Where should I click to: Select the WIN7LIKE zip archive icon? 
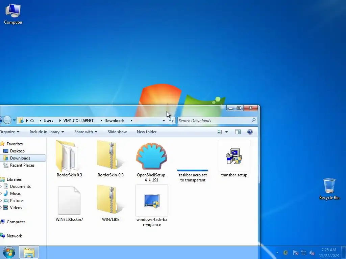[x=110, y=200]
